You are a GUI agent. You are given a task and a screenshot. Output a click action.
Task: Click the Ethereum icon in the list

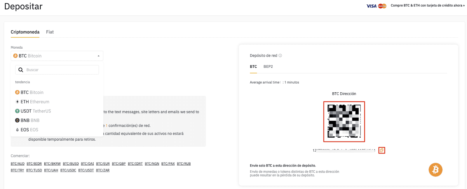click(17, 102)
